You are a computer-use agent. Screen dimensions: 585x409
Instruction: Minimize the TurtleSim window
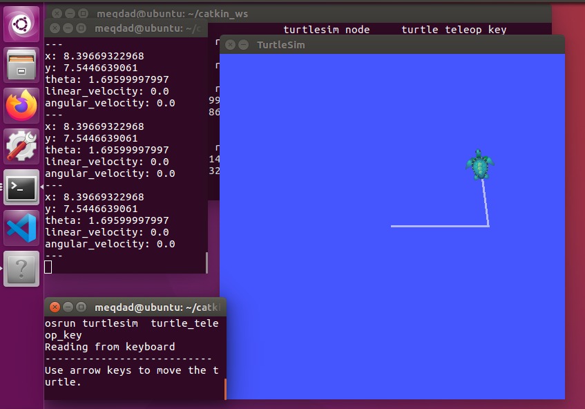pyautogui.click(x=244, y=45)
